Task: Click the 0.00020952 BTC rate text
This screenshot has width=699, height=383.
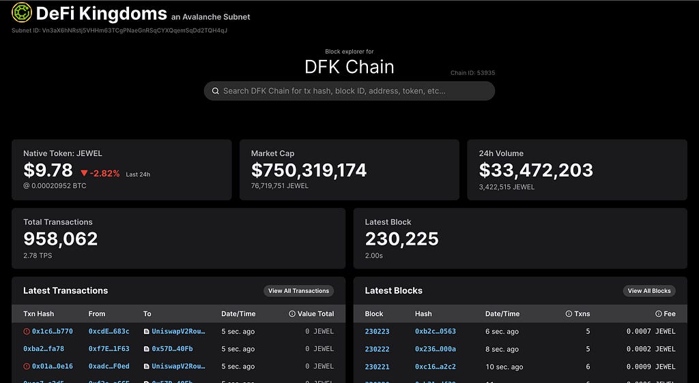Action: pyautogui.click(x=55, y=186)
